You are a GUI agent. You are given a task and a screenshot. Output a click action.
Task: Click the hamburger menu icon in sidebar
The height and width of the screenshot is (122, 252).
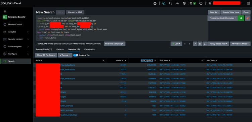tap(5, 11)
